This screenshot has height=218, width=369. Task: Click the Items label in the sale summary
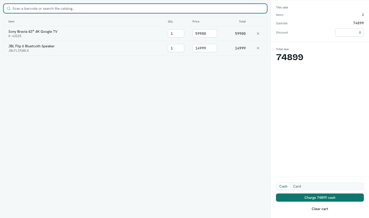pos(280,15)
